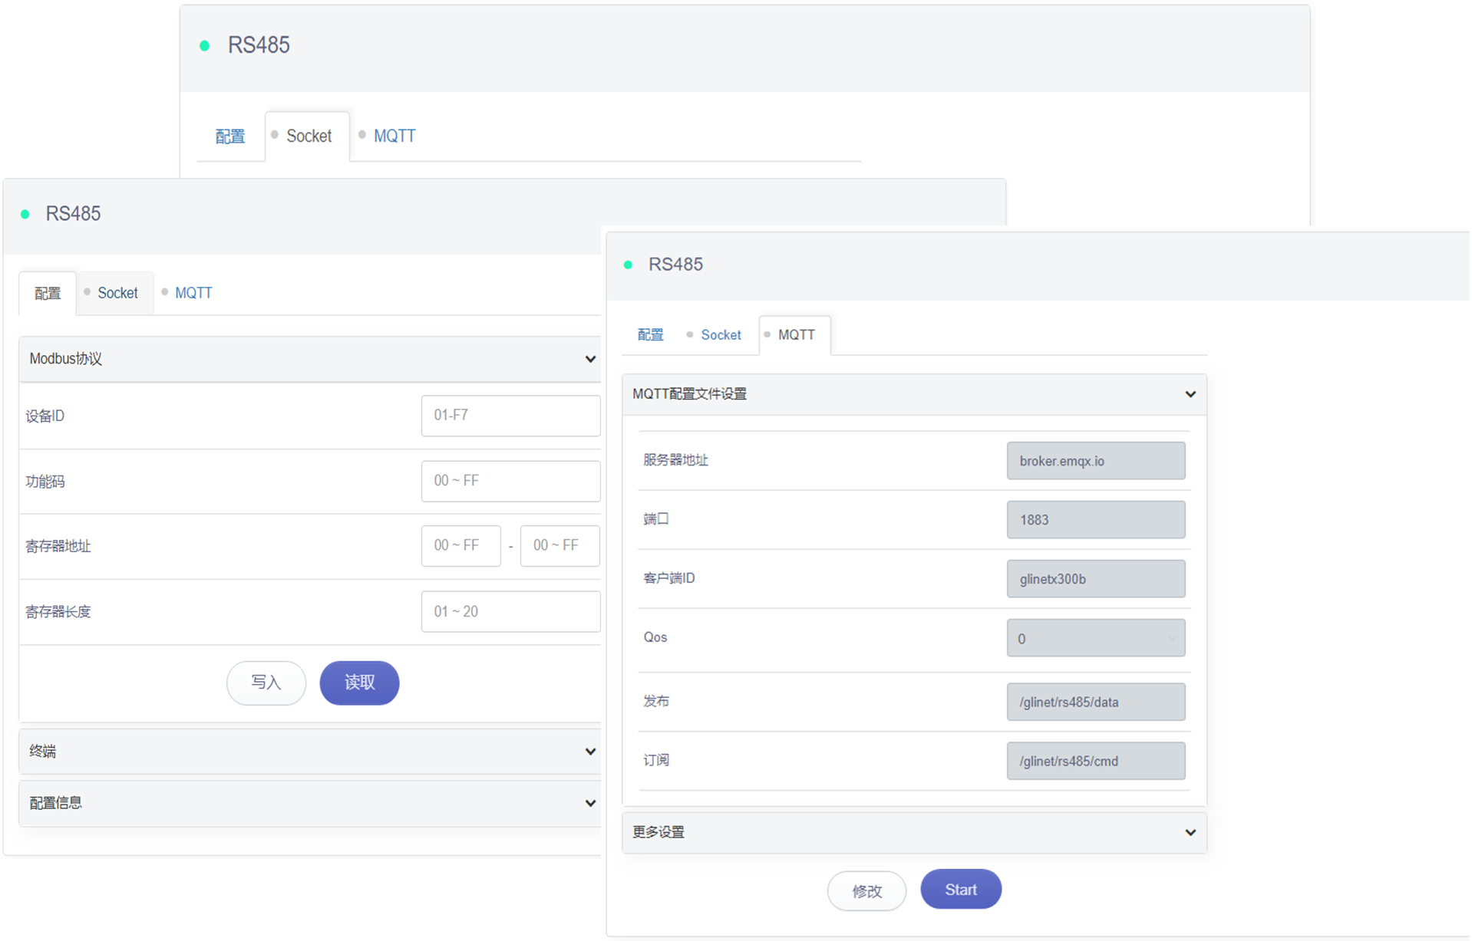Screen dimensions: 1472x941
Task: Expand the 更多设置 section
Action: point(914,832)
